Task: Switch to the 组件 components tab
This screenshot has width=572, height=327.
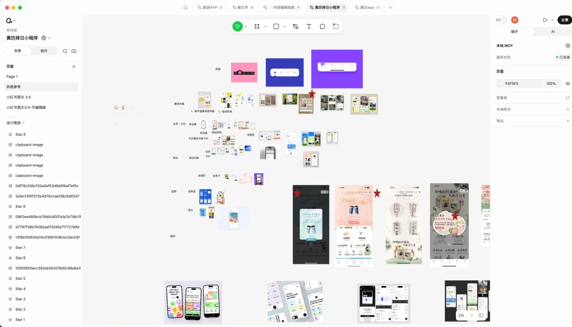Action: [44, 51]
